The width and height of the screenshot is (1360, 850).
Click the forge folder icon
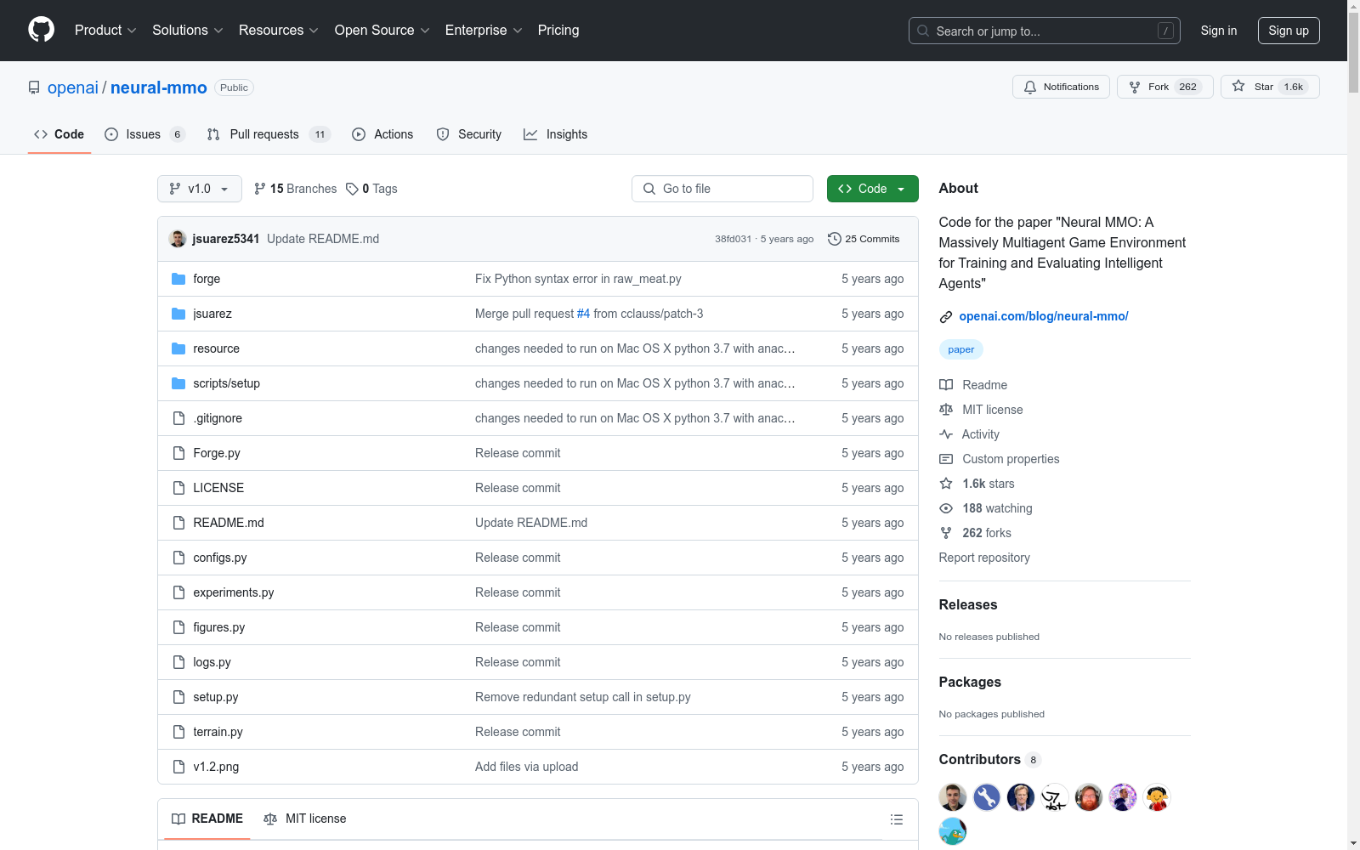click(178, 279)
